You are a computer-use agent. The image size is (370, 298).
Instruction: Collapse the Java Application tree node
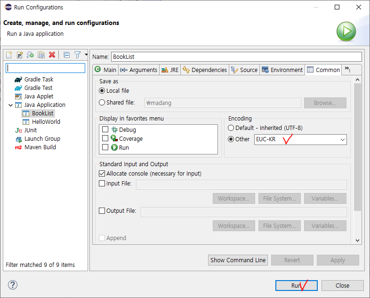[10, 105]
